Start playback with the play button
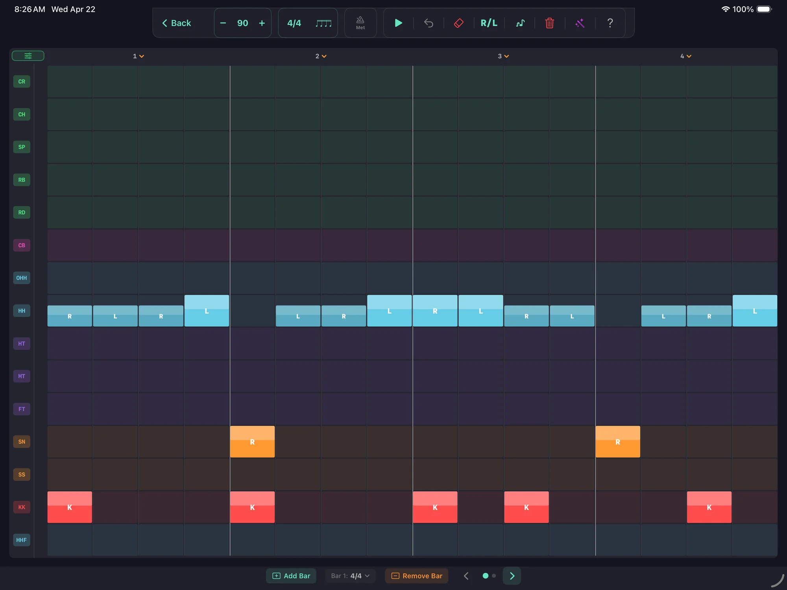The width and height of the screenshot is (787, 590). click(x=398, y=23)
